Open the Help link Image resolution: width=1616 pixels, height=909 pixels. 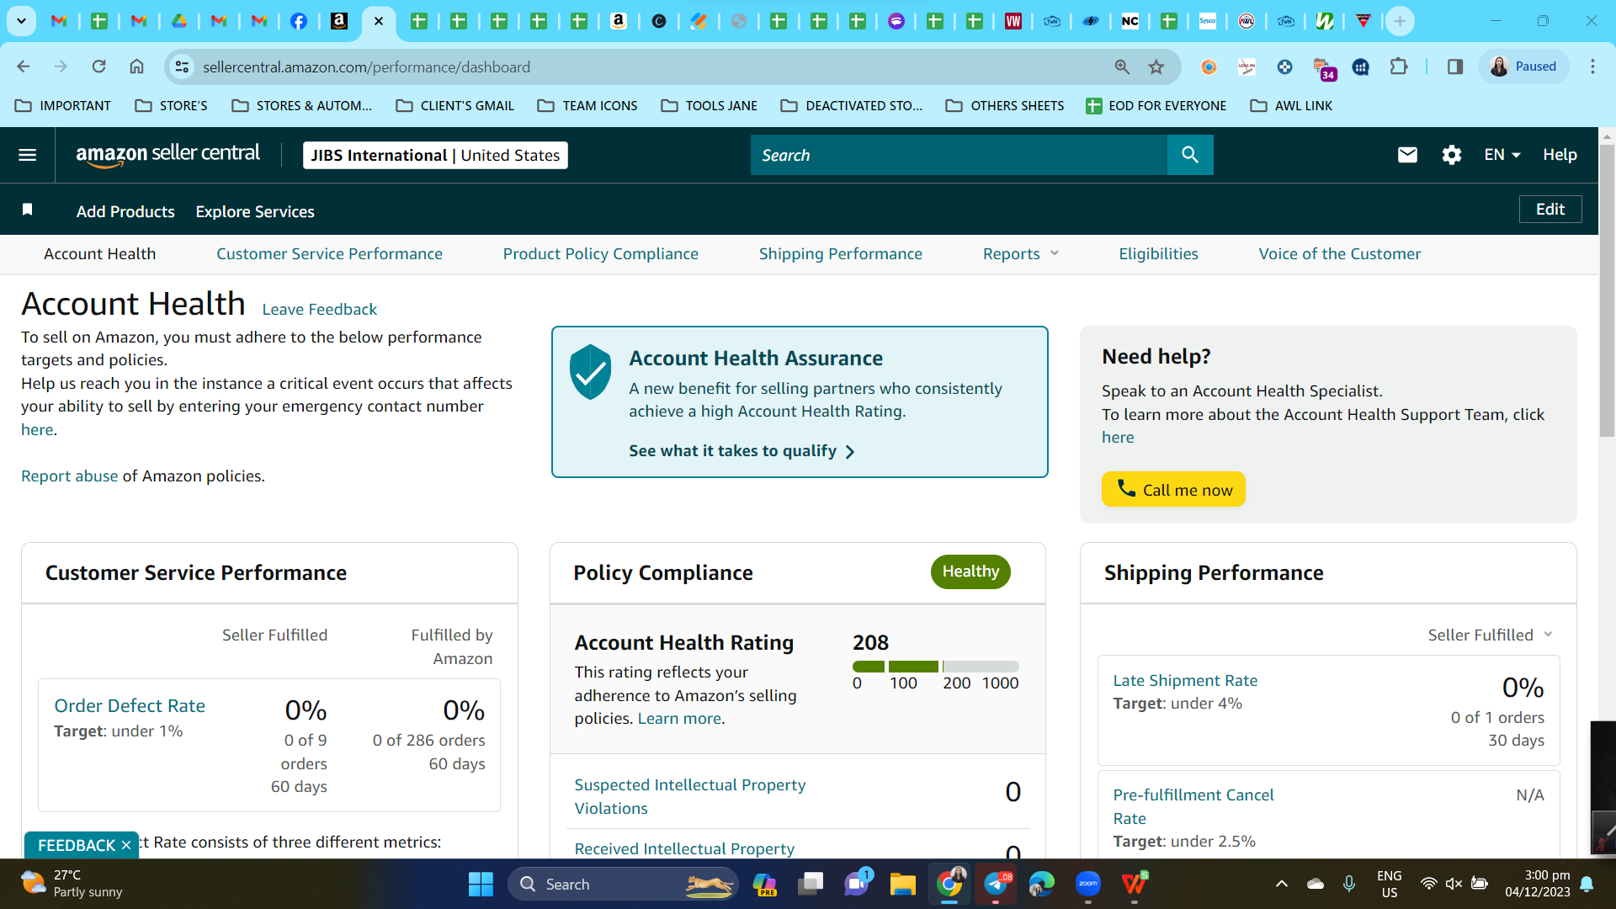click(x=1560, y=155)
